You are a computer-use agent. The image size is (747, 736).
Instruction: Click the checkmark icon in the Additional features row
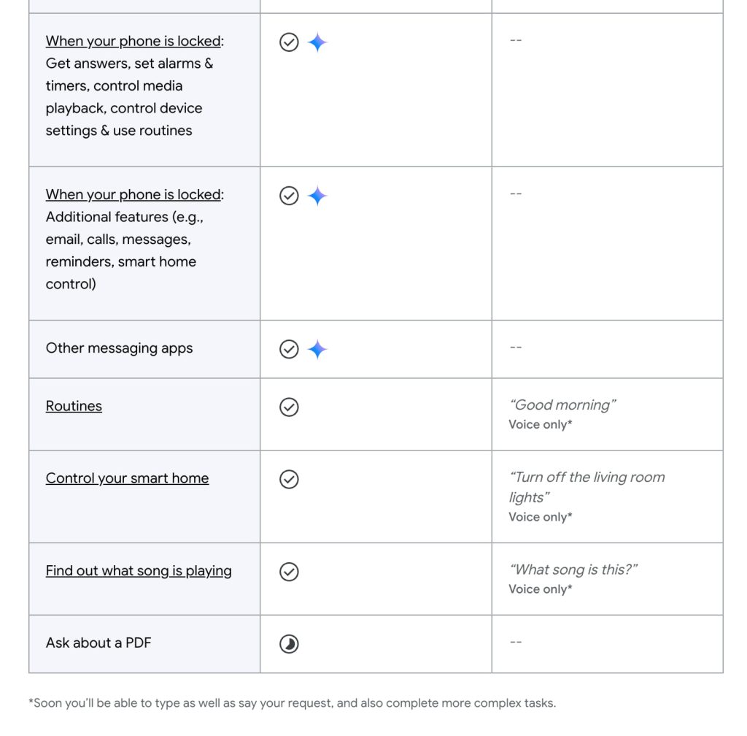289,196
